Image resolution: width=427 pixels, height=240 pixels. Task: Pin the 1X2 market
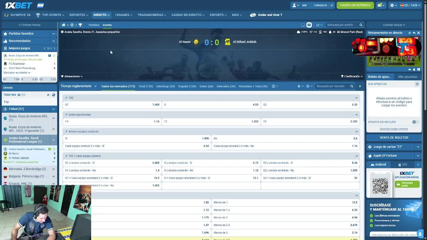click(x=66, y=98)
